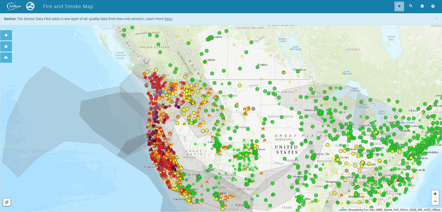Open the Esri attribution link
Screen dimensions: 442x212
coord(366,210)
